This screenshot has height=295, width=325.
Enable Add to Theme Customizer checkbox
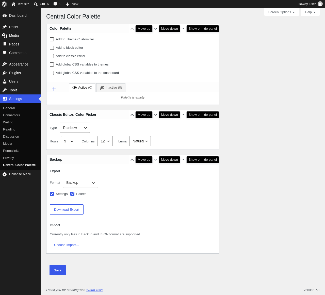pyautogui.click(x=52, y=39)
